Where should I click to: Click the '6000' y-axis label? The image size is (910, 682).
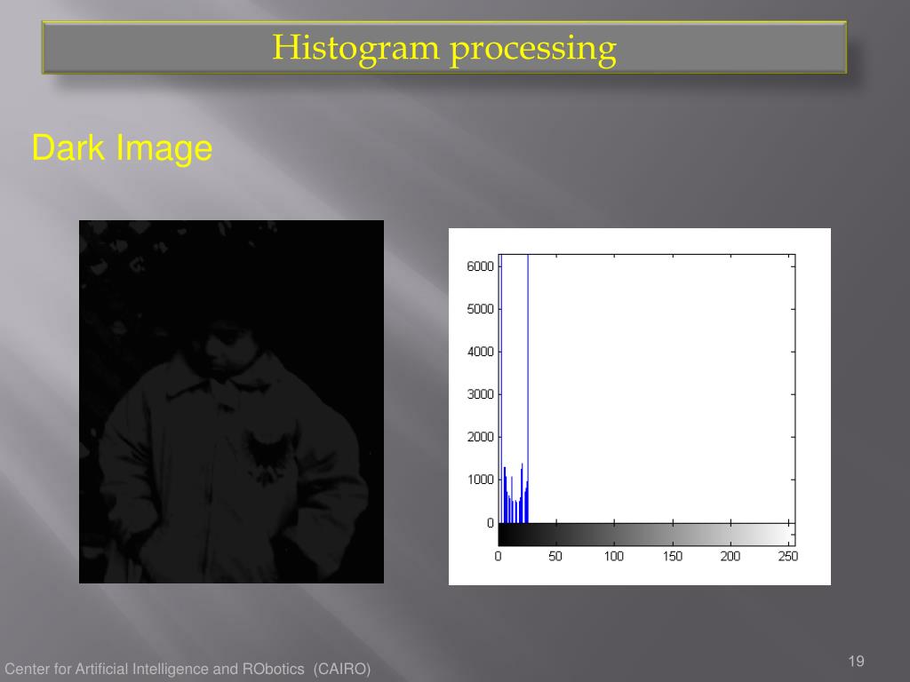coord(480,266)
